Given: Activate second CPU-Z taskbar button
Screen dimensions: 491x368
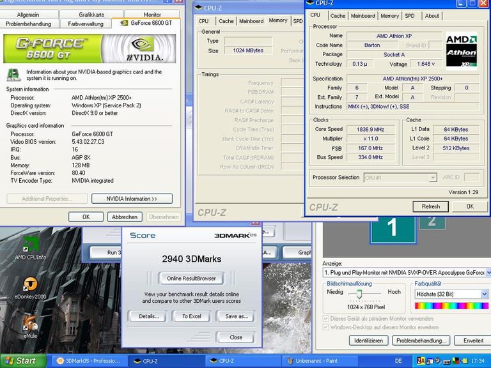Looking at the screenshot, I should (243, 361).
